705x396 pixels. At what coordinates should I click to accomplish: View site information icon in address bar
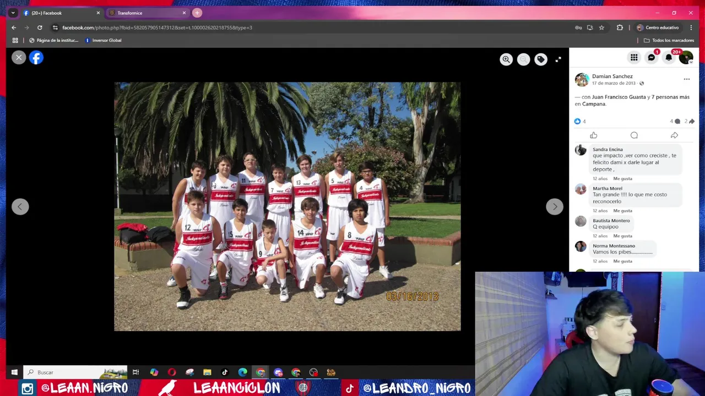tap(55, 28)
